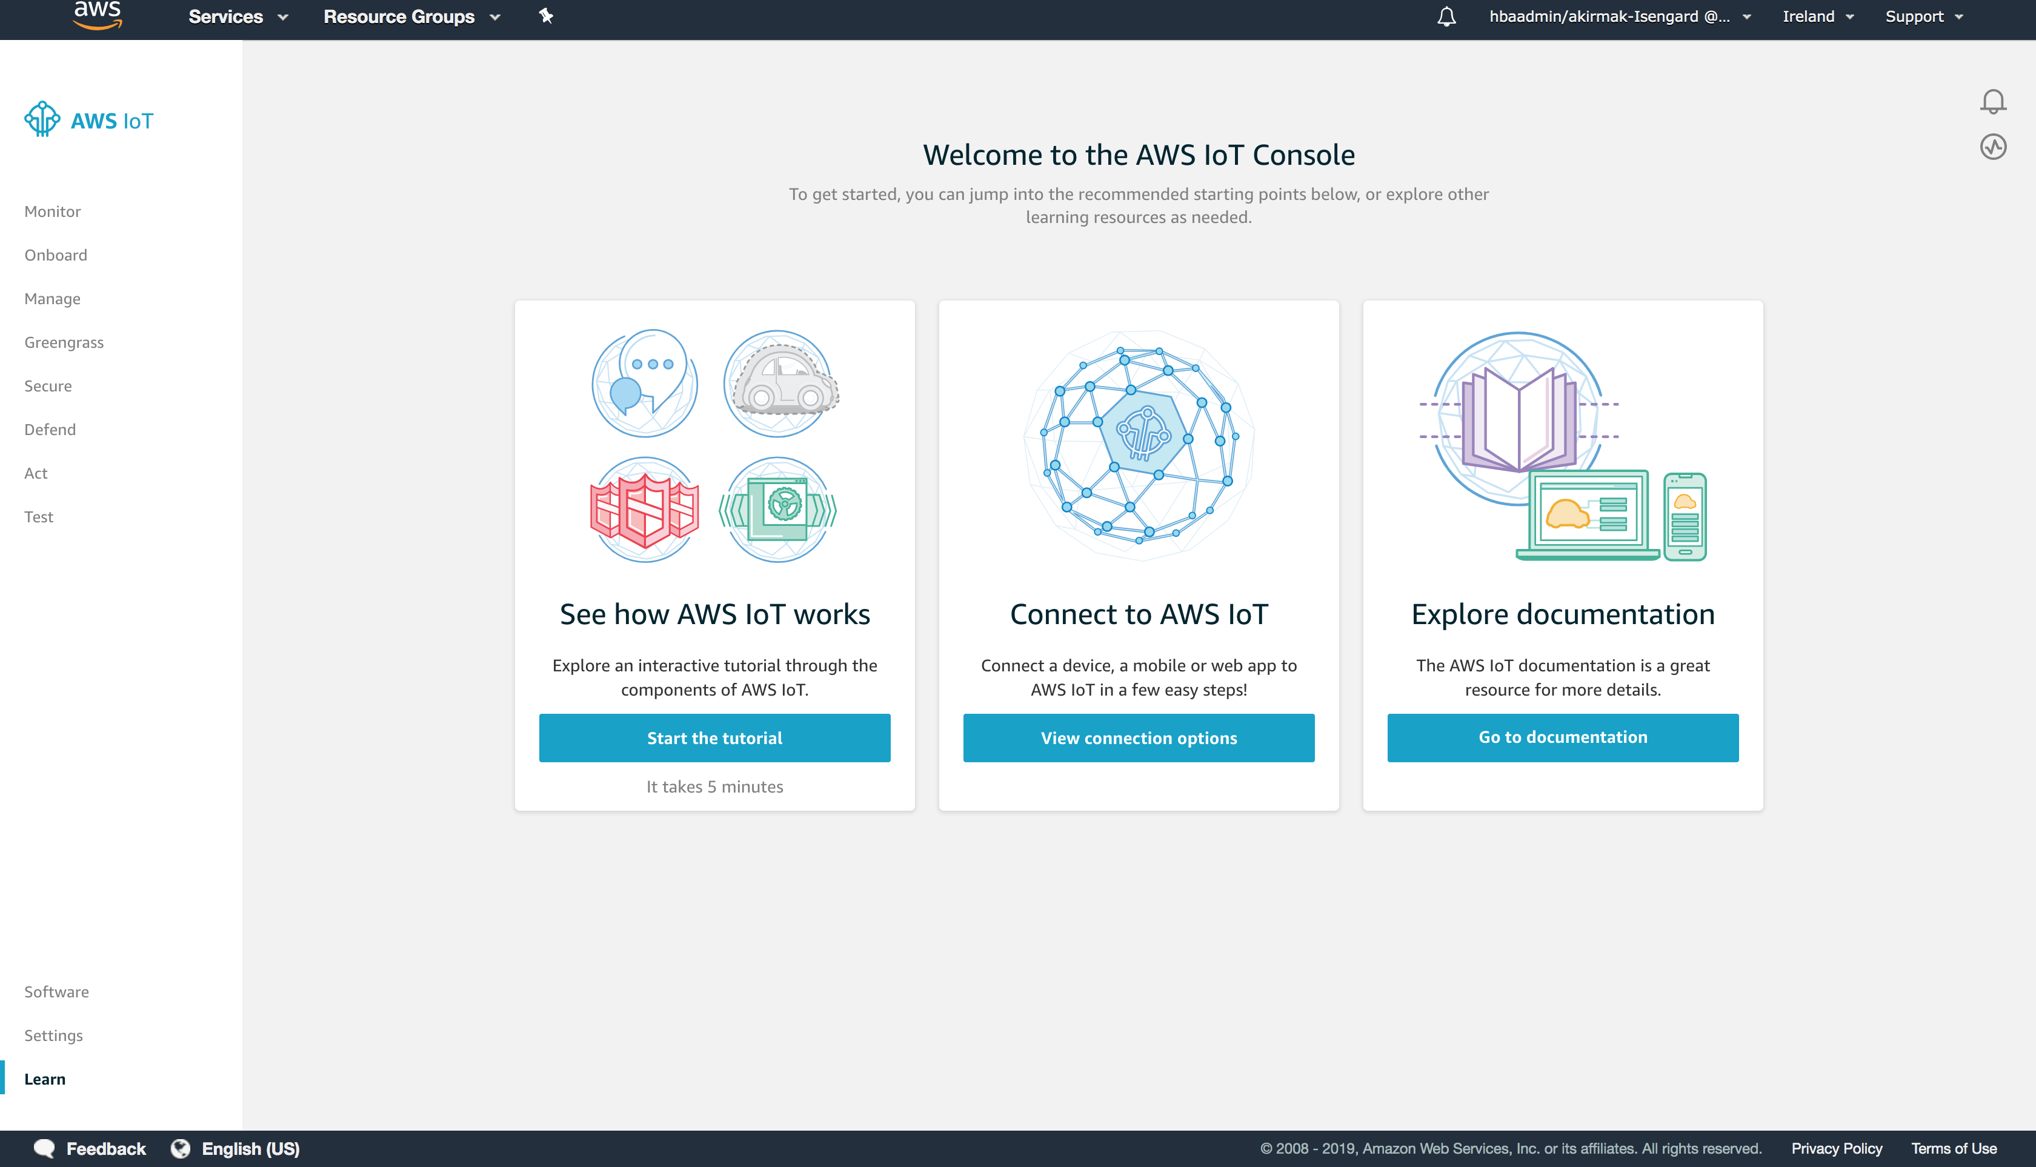Image resolution: width=2036 pixels, height=1167 pixels.
Task: Open Onboard in the sidebar
Action: 55,255
